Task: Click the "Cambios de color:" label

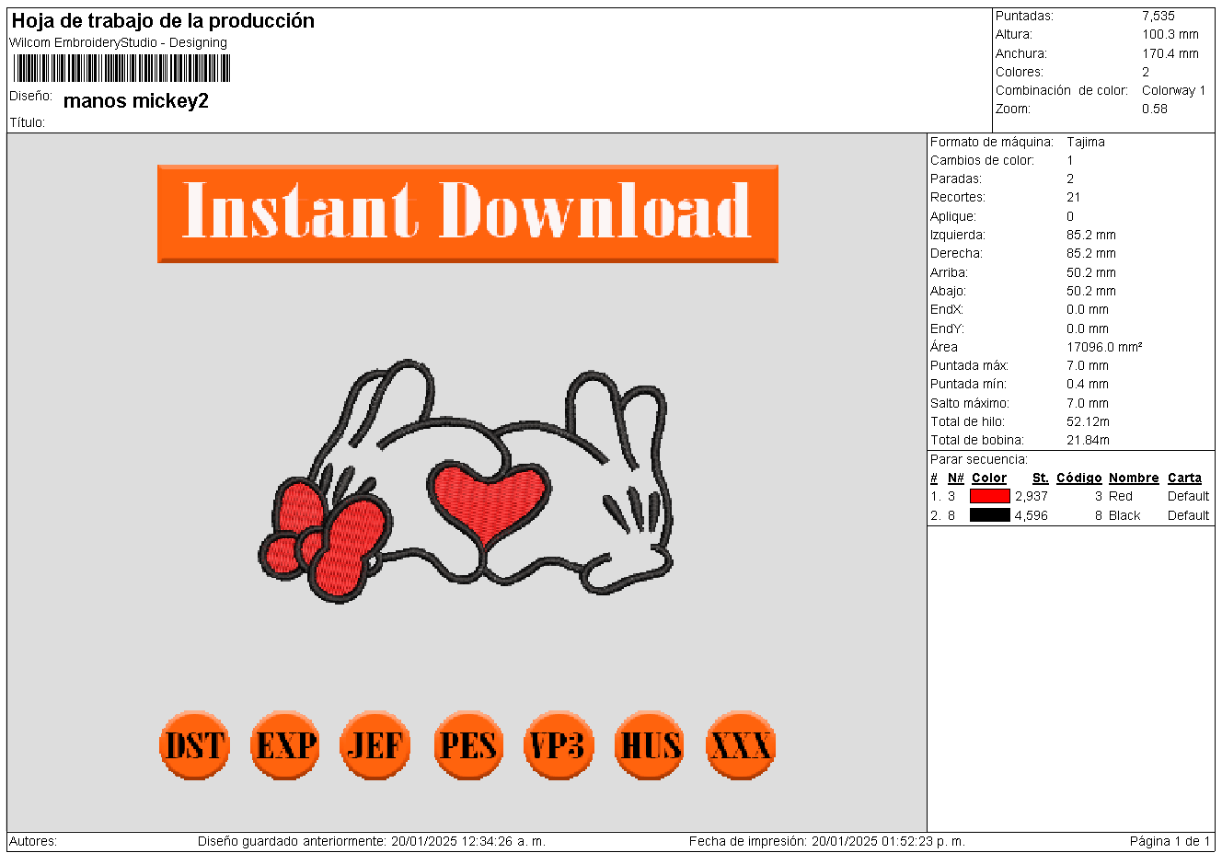Action: (982, 160)
